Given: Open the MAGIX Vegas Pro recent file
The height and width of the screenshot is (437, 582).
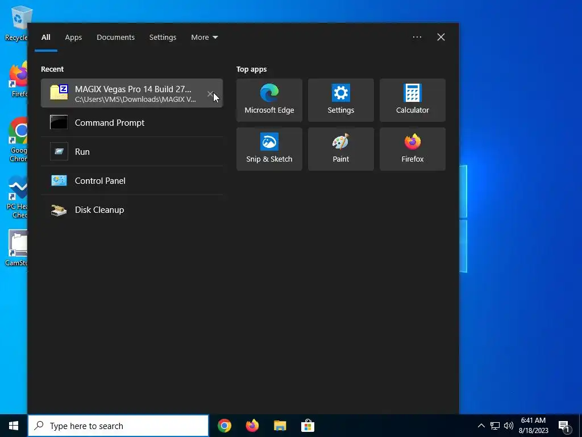Looking at the screenshot, I should (x=132, y=93).
